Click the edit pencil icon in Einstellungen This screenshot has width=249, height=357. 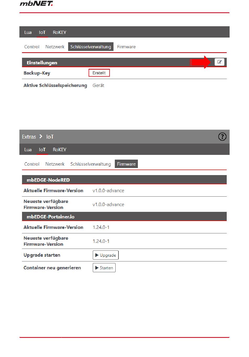pyautogui.click(x=219, y=62)
